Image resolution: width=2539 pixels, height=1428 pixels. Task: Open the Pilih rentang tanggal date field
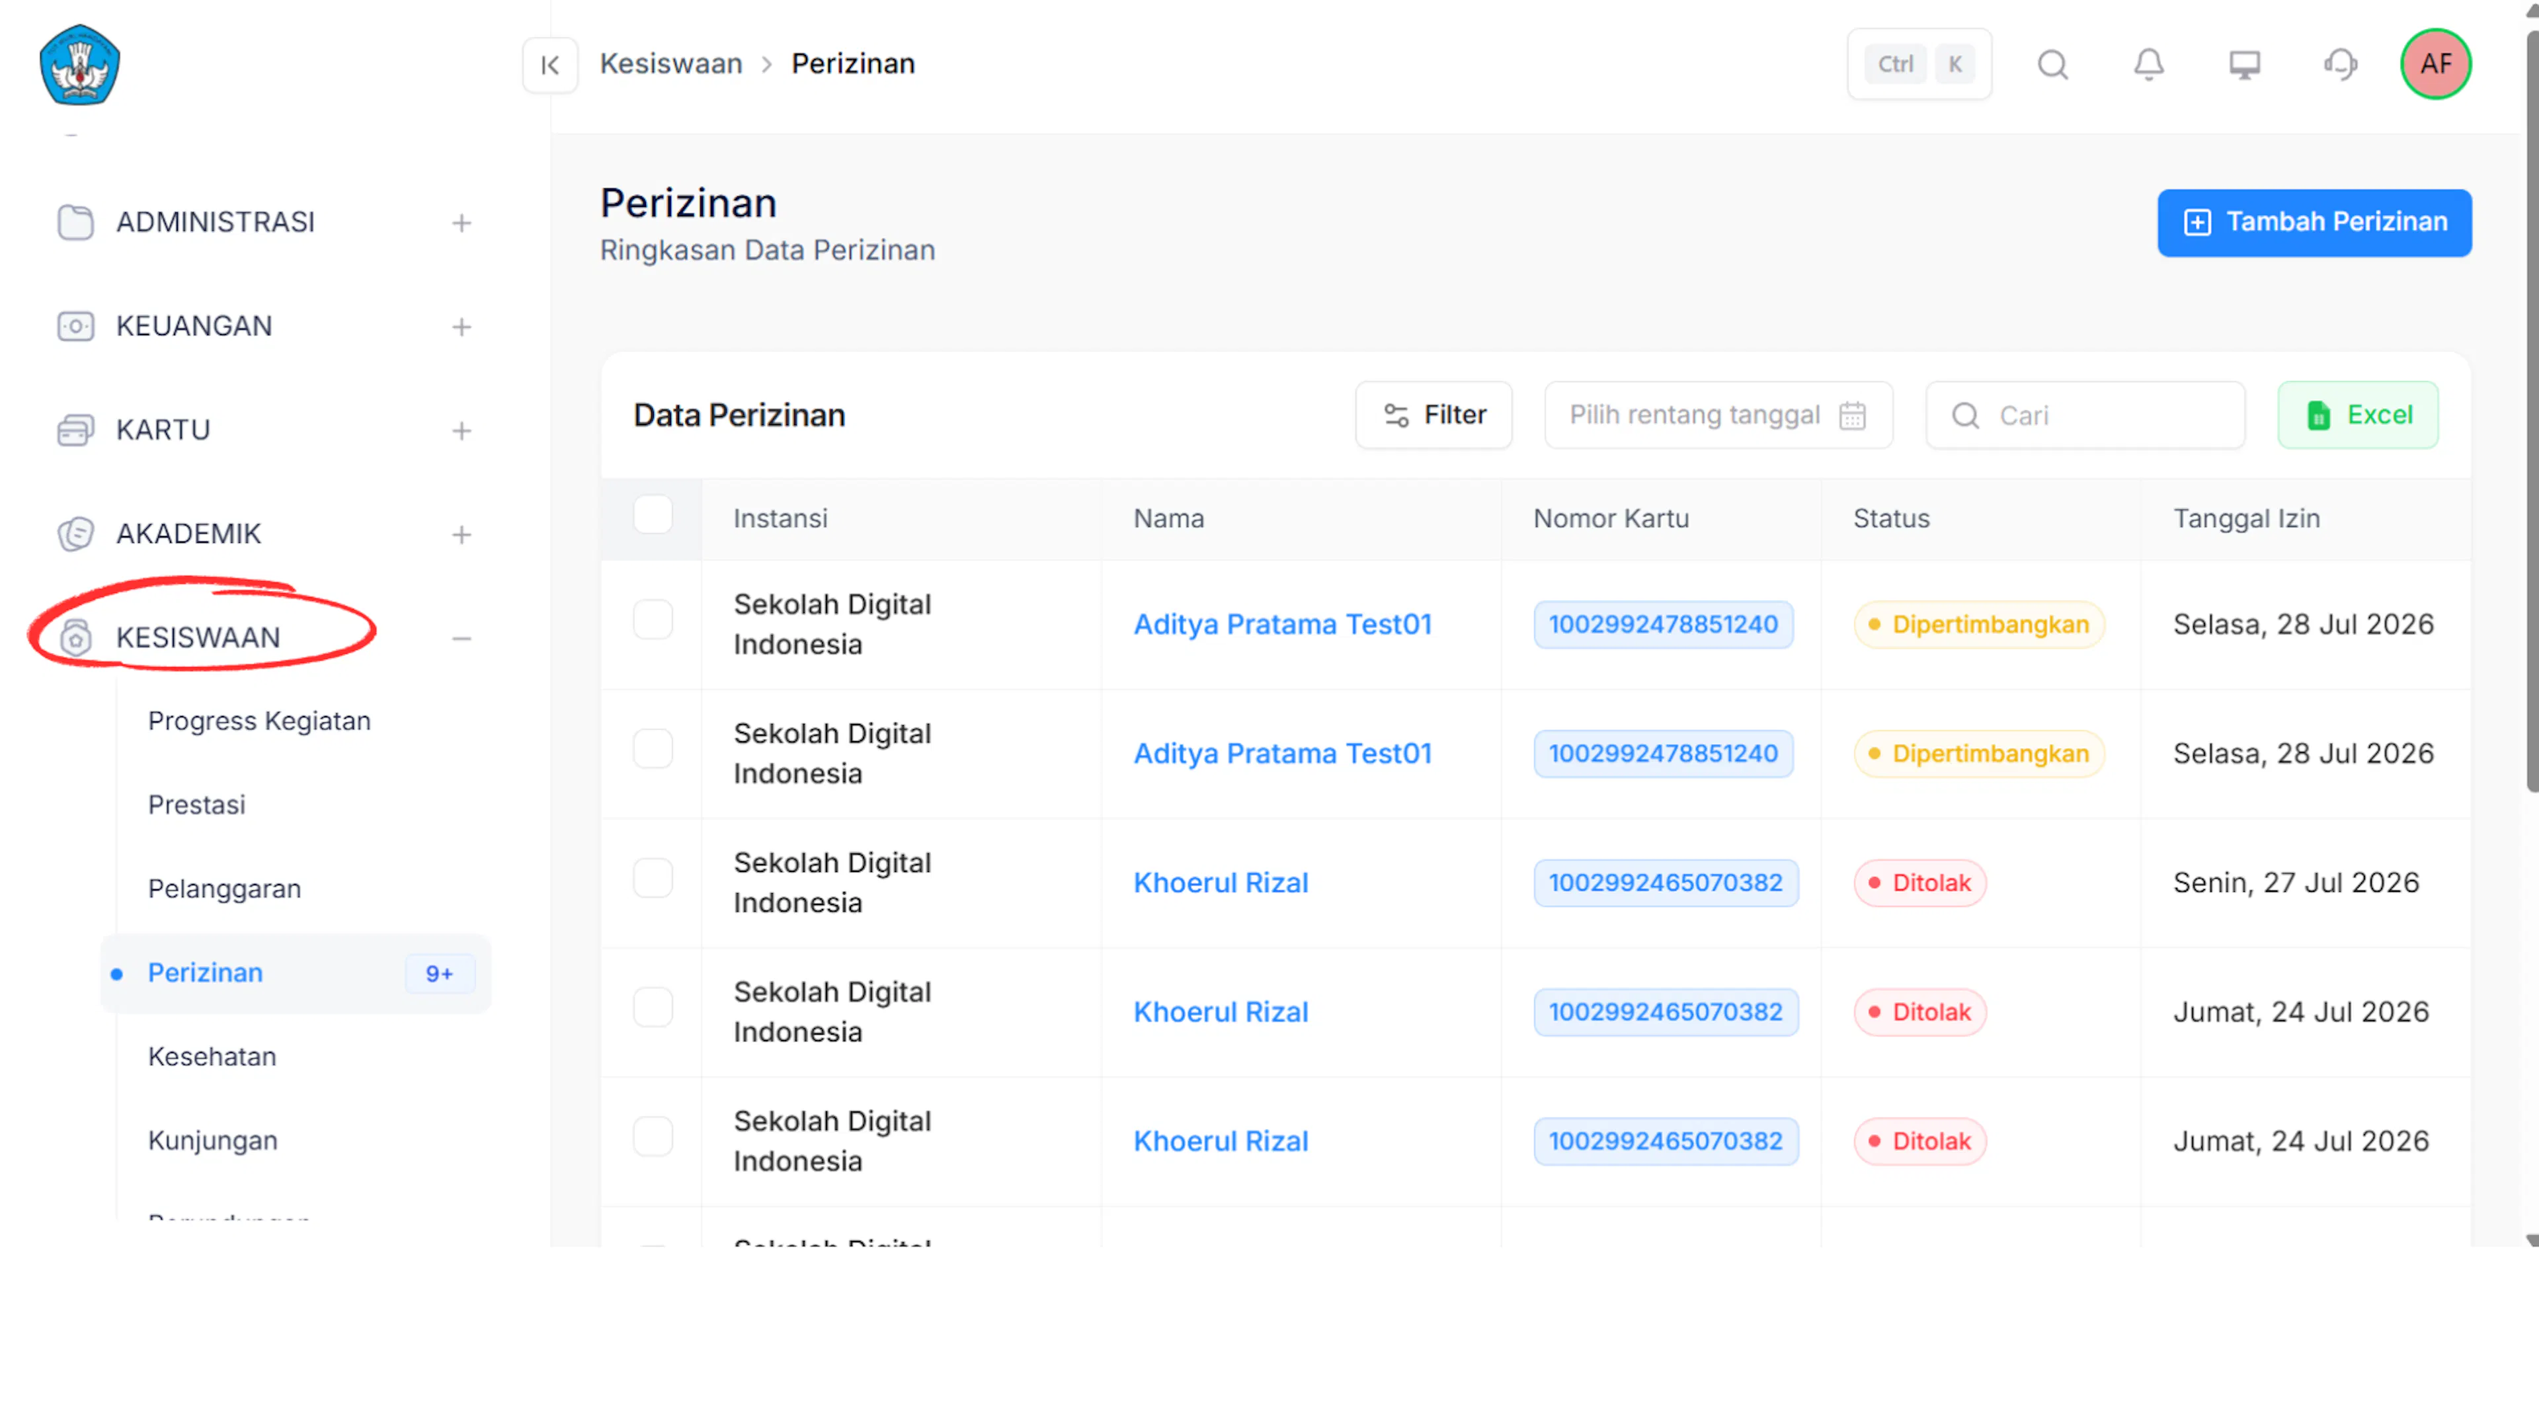click(x=1718, y=416)
